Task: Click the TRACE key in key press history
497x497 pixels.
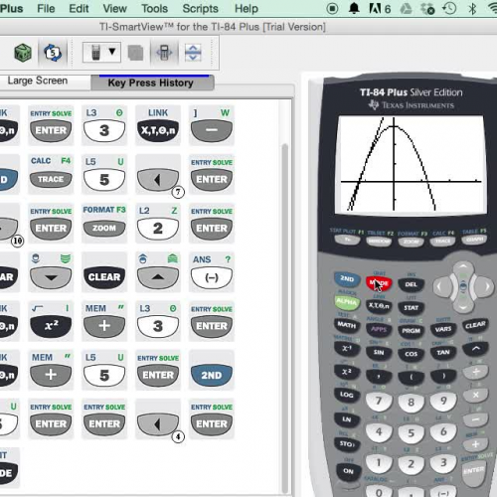Action: 51,179
